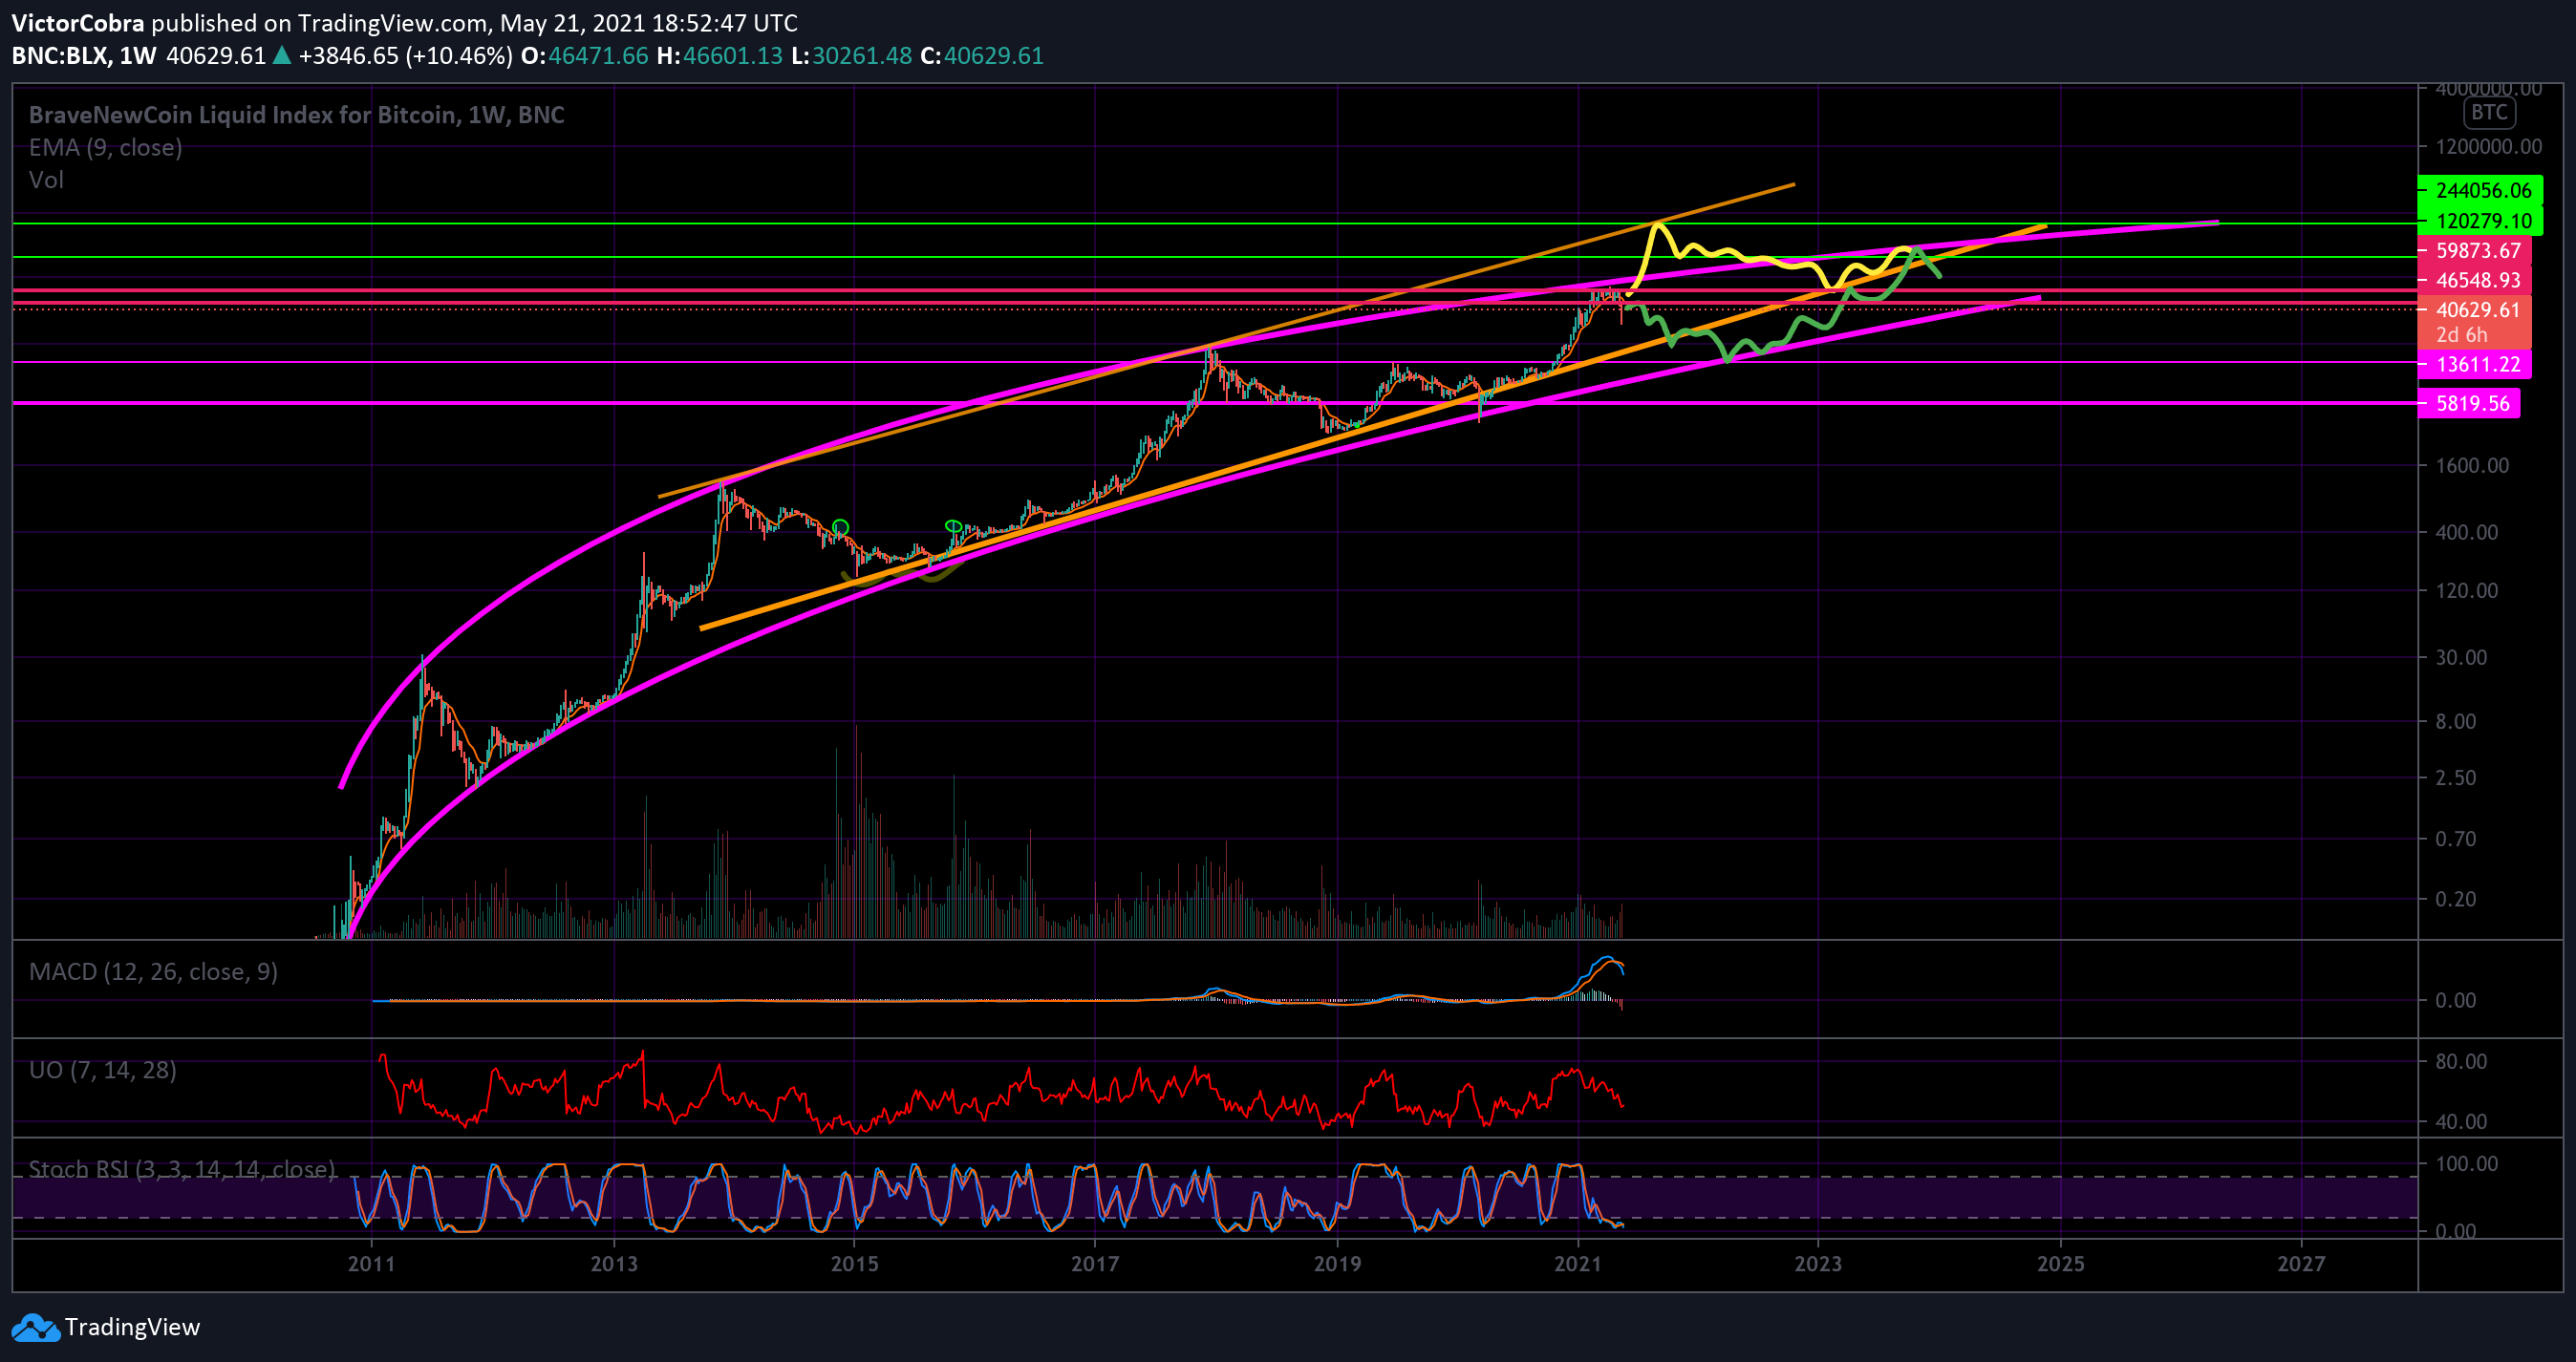Click the UO (7, 14, 28) label

click(x=103, y=1071)
